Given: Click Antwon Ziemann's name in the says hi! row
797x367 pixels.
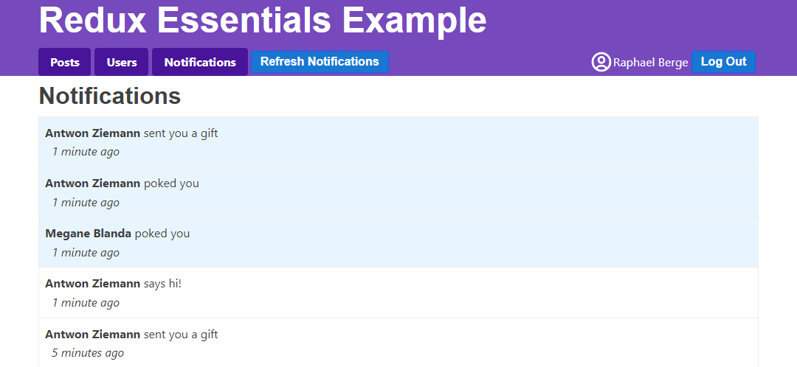Looking at the screenshot, I should click(x=92, y=284).
